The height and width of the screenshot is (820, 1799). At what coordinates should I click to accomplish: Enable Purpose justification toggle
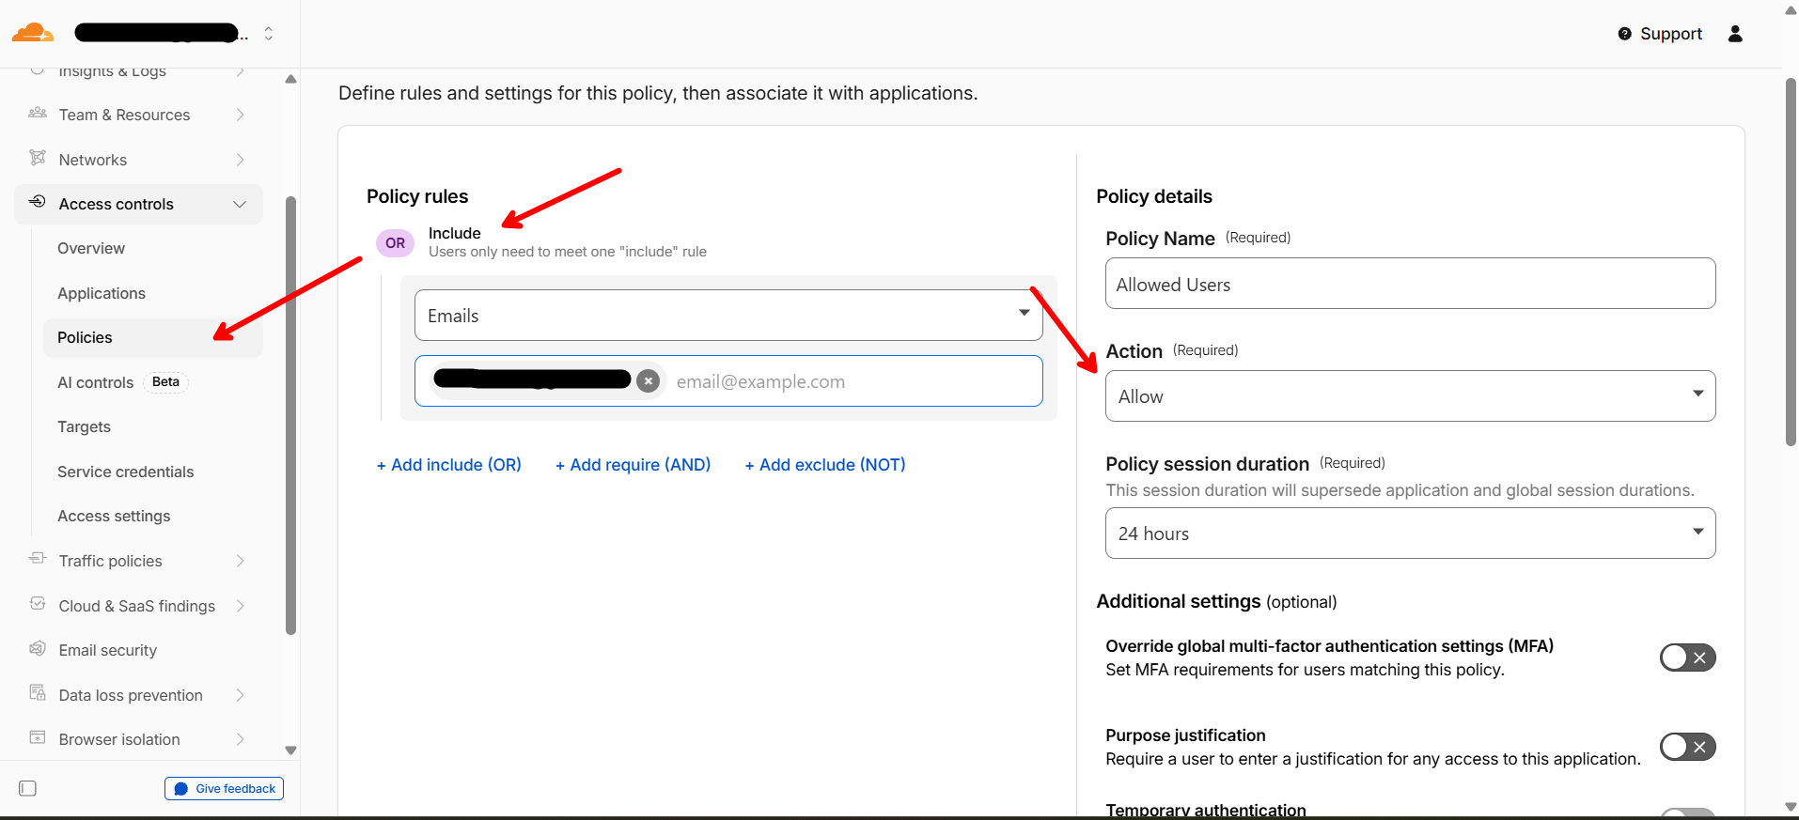1687,747
